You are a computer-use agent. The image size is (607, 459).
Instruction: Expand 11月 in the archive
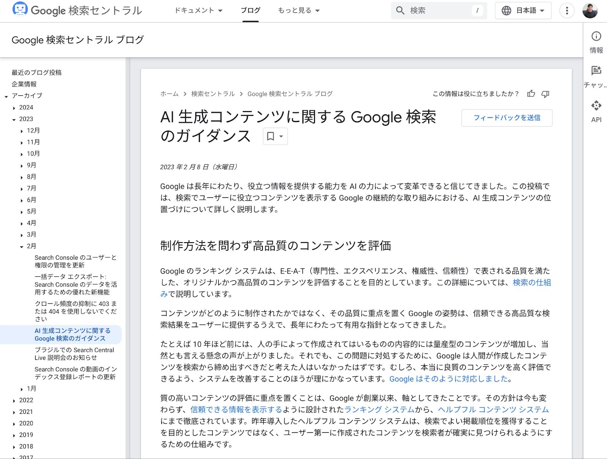(x=22, y=142)
